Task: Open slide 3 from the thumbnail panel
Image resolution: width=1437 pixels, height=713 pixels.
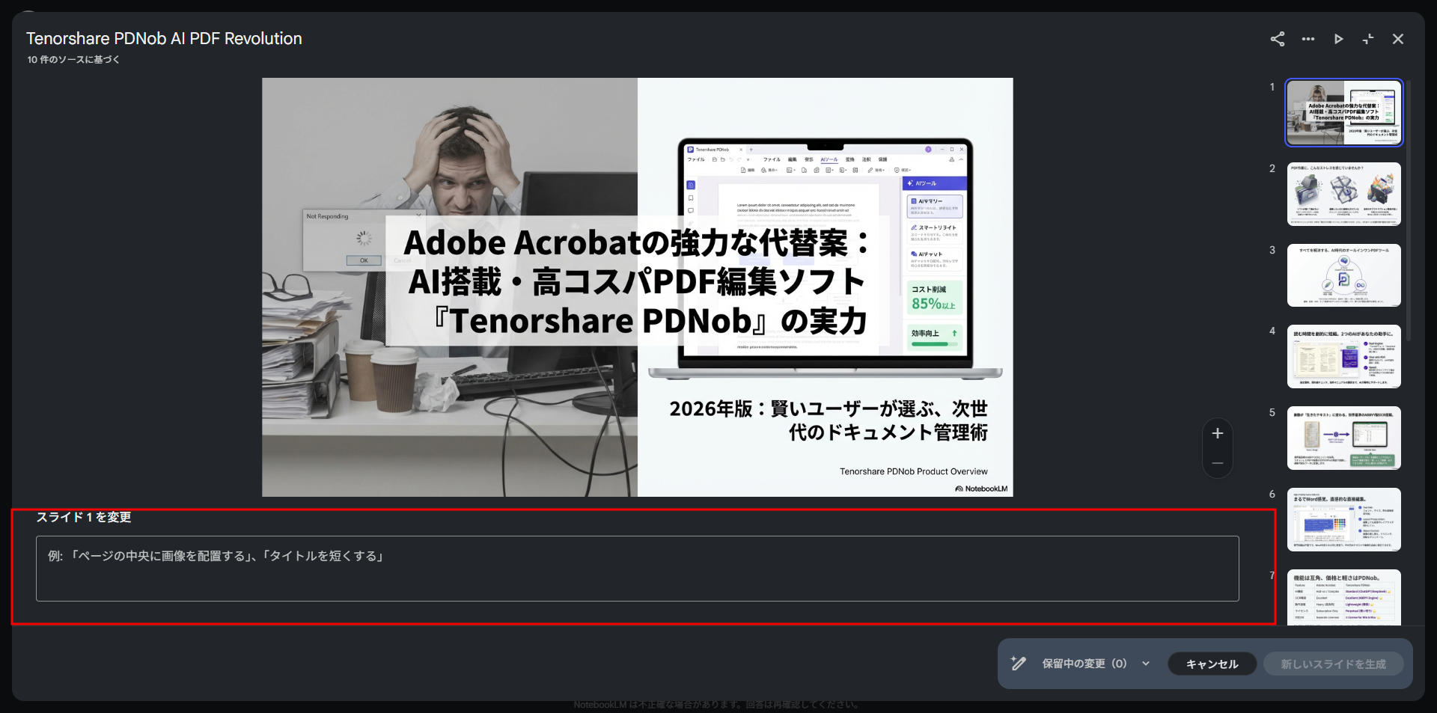Action: (x=1343, y=275)
